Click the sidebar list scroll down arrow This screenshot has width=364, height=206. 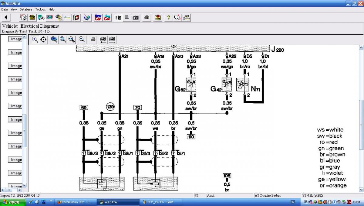tap(25, 185)
